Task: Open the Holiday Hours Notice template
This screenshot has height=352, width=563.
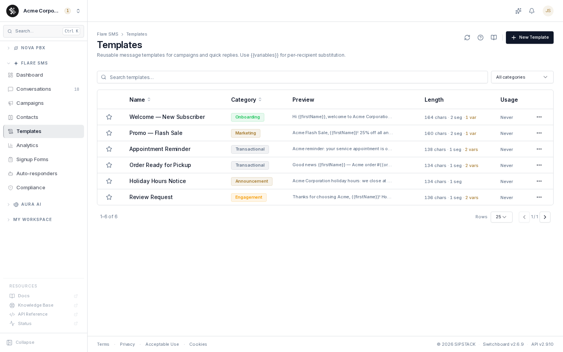Action: [x=158, y=181]
